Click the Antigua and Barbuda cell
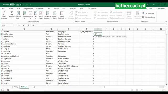The width and height of the screenshot is (168, 94). tap(24, 56)
